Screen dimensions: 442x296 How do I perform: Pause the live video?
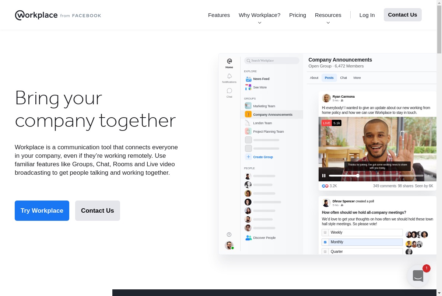[324, 176]
